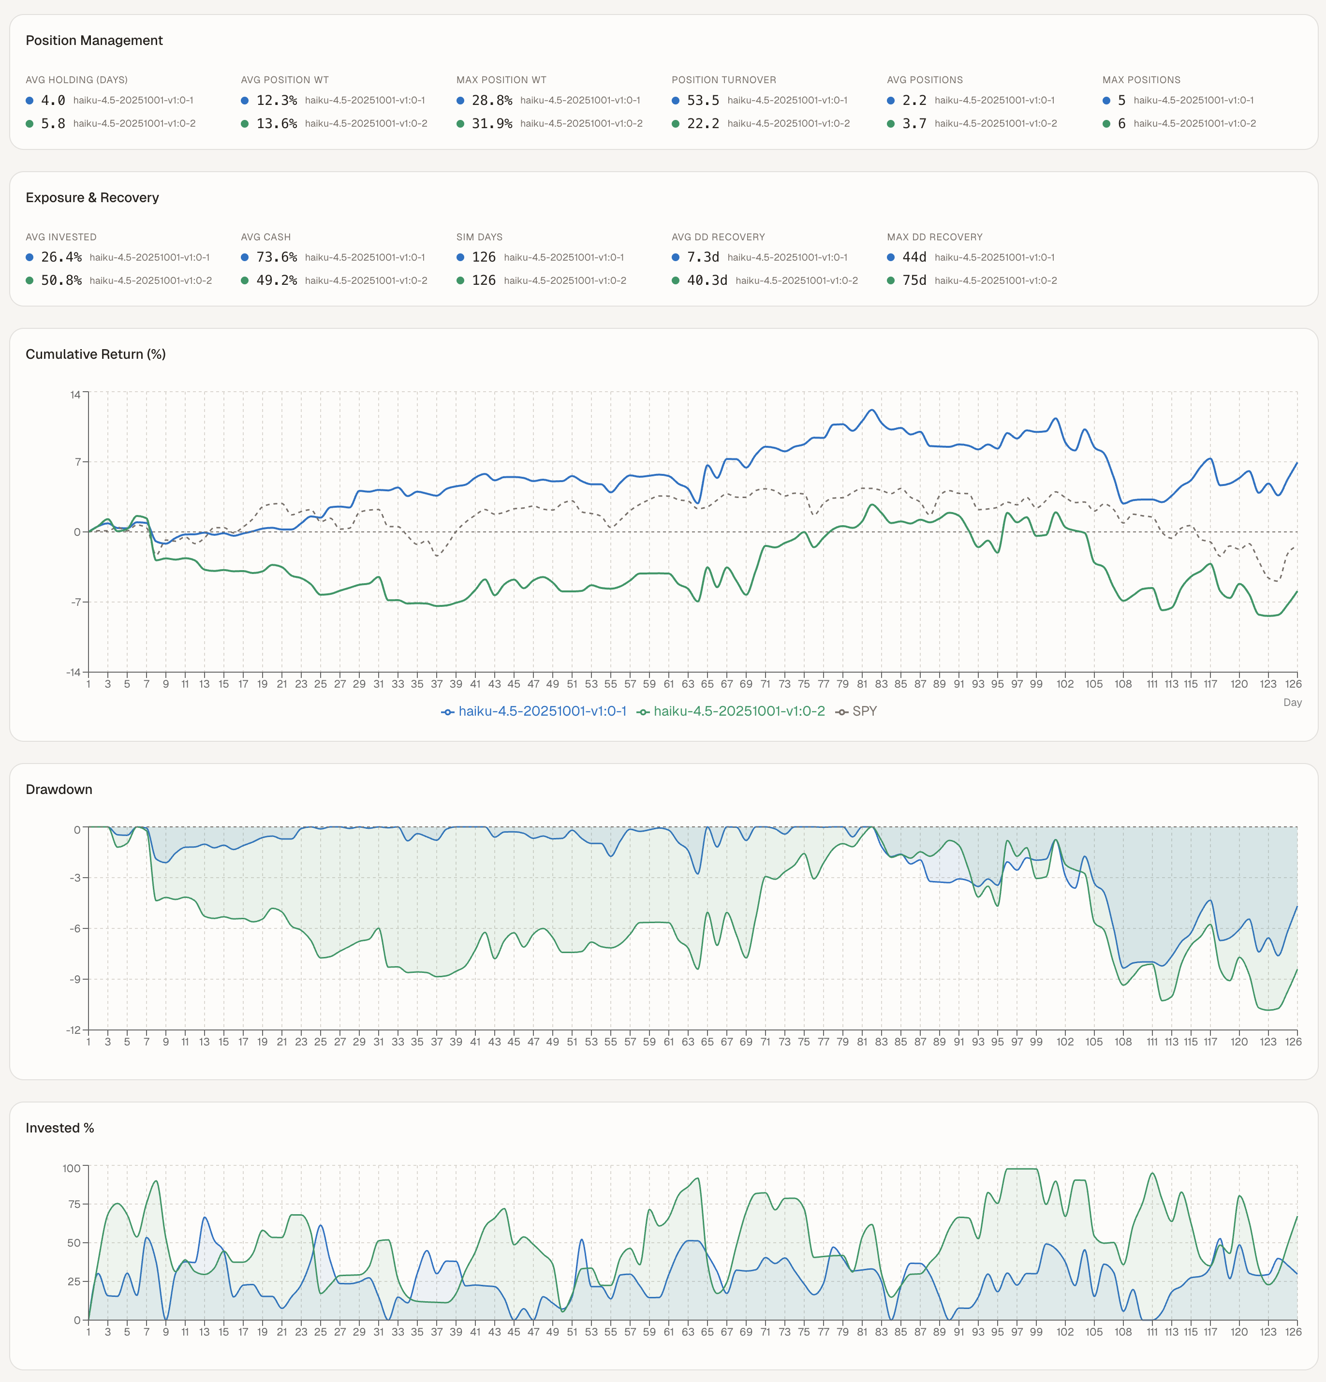The image size is (1326, 1382).
Task: Click green dot beside 5.8 avg holding
Action: tap(29, 124)
